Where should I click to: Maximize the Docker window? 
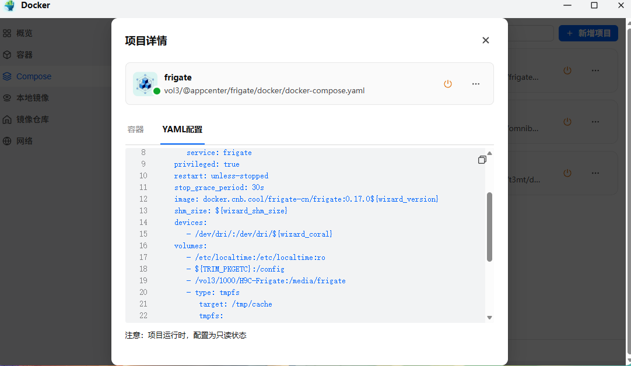pyautogui.click(x=594, y=6)
